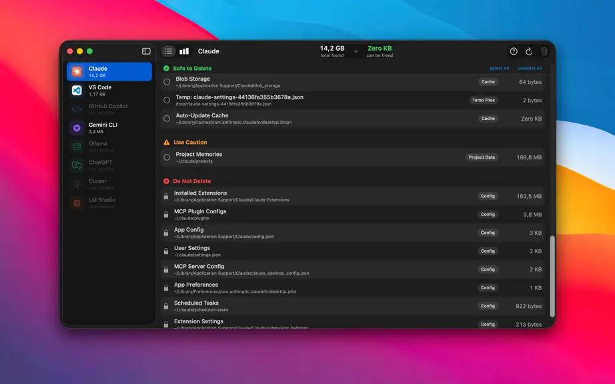Click the Ollama icon in sidebar

(77, 147)
